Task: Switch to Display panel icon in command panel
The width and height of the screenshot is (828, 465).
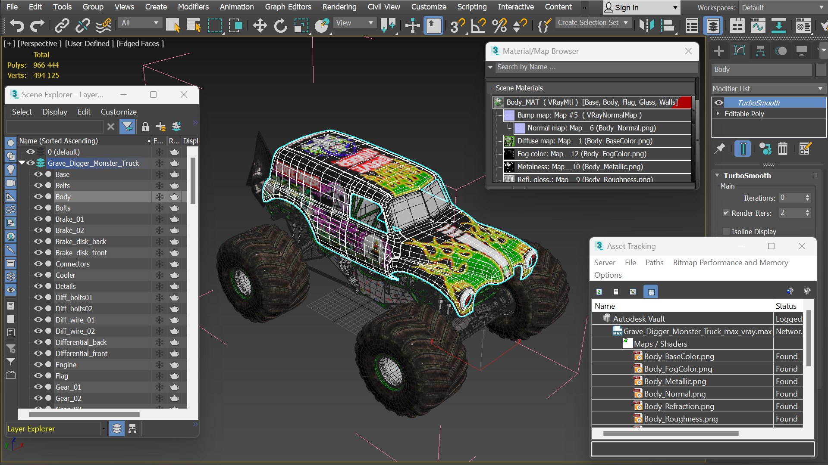Action: click(802, 51)
